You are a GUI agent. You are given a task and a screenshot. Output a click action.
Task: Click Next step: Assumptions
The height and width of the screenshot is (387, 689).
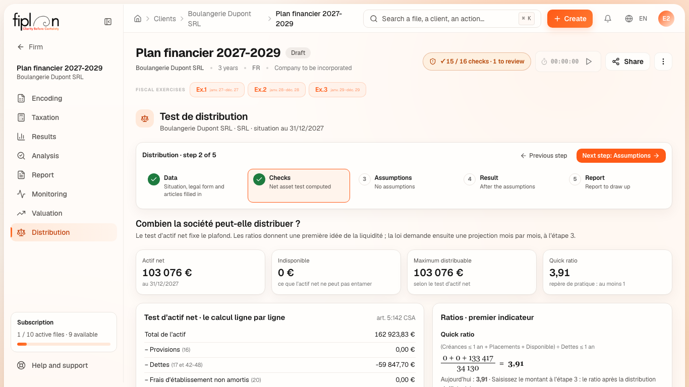[621, 156]
